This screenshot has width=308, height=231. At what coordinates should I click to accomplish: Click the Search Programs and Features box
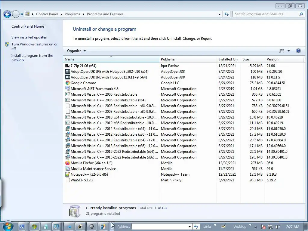tap(266, 14)
